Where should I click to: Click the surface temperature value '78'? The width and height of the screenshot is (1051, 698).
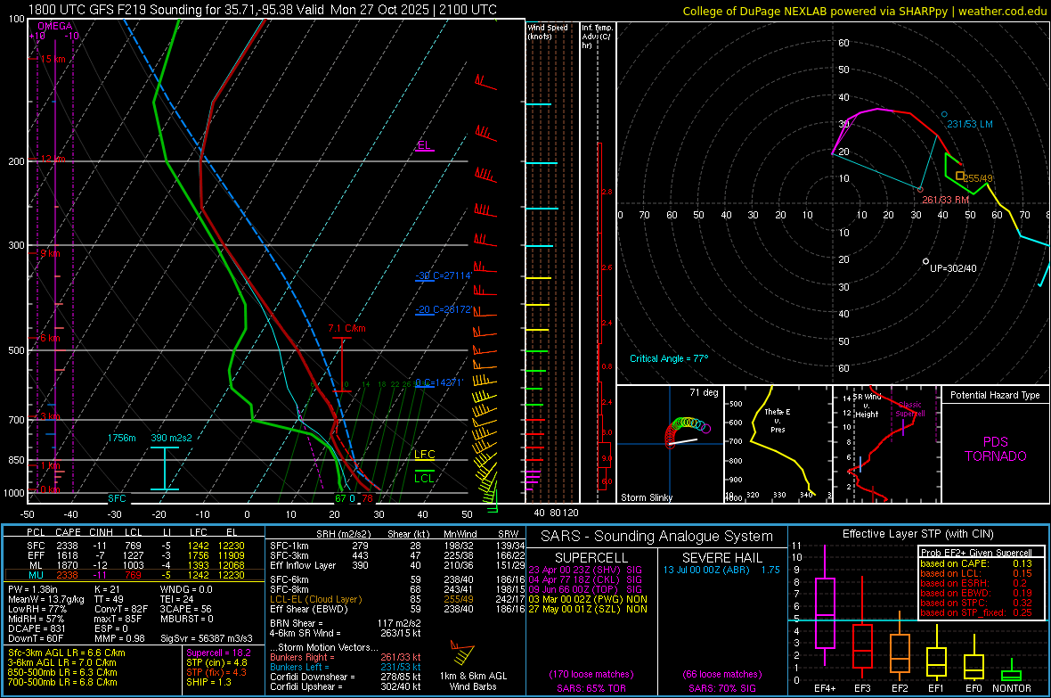click(x=367, y=498)
